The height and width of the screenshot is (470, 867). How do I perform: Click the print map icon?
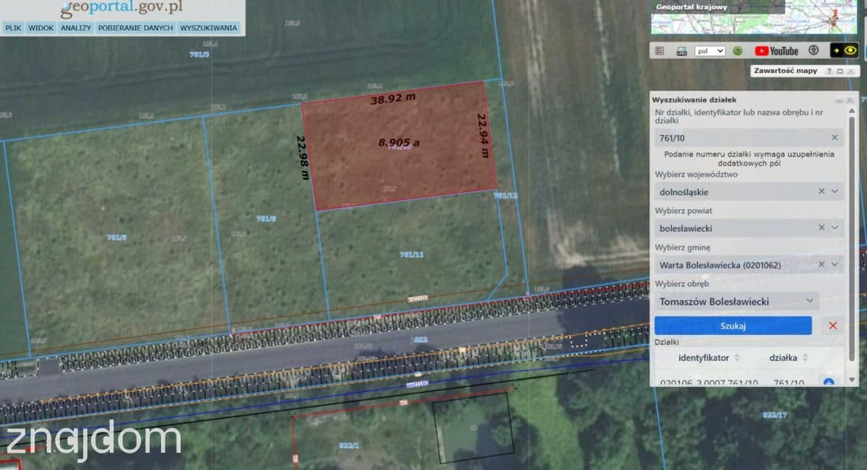tap(681, 51)
